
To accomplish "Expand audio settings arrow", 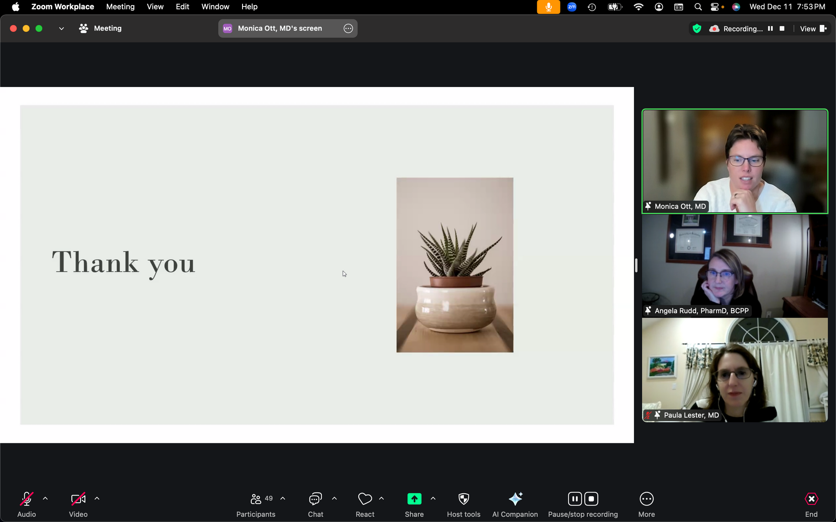I will (45, 499).
